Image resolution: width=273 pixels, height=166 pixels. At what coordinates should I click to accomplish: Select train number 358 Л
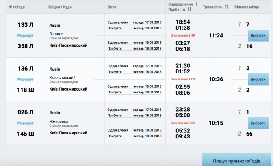point(26,46)
